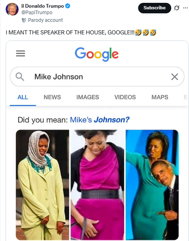The width and height of the screenshot is (189, 241).
Task: Click the parody account mask icon
Action: point(24,20)
